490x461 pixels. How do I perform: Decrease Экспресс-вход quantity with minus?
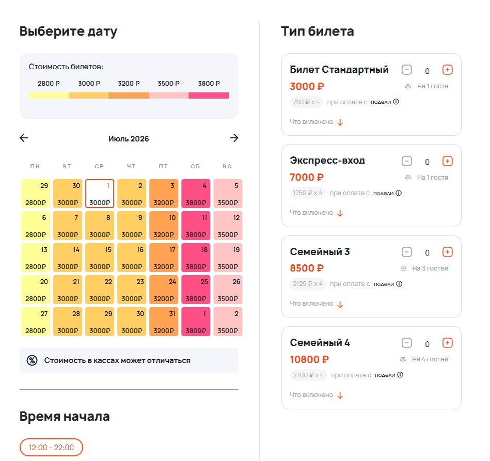(406, 161)
